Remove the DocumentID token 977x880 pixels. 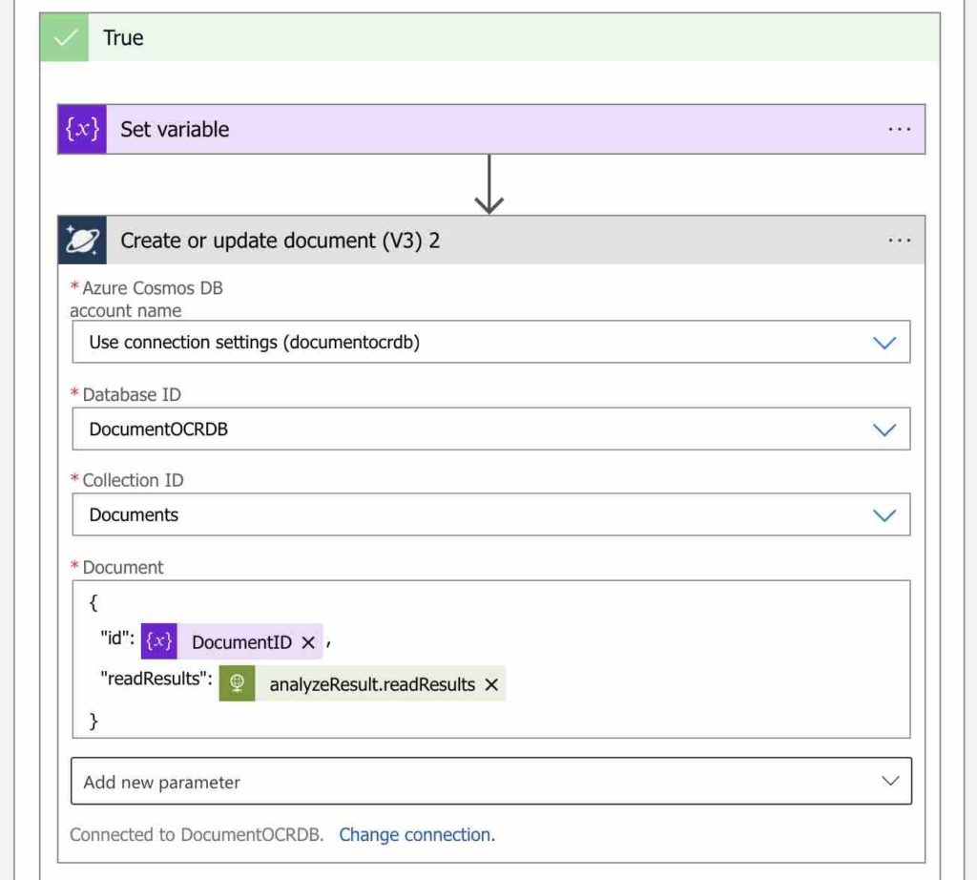click(x=308, y=642)
